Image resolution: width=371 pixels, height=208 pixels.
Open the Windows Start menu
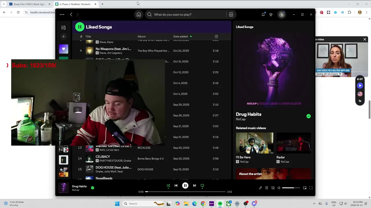pos(117,204)
